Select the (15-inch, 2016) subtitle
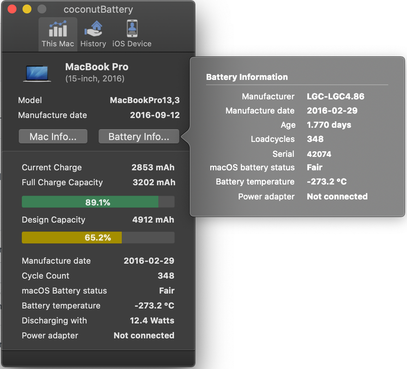The image size is (407, 369). click(x=95, y=78)
